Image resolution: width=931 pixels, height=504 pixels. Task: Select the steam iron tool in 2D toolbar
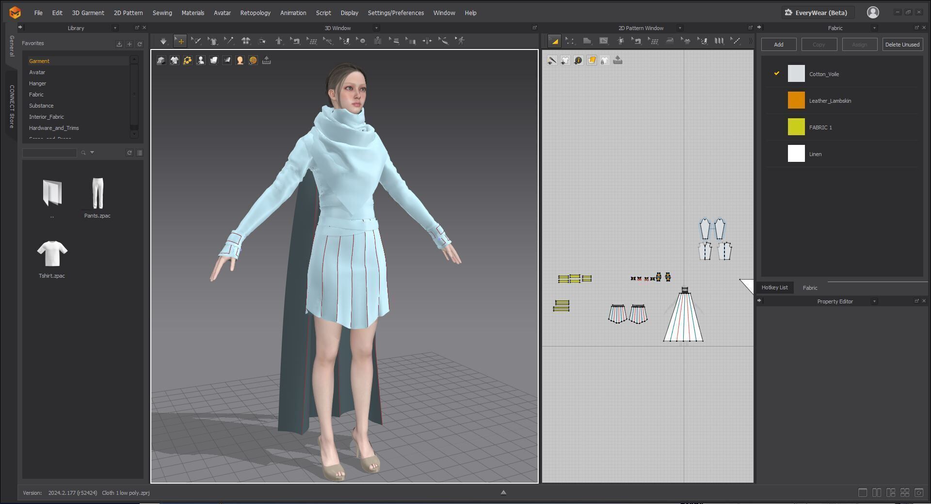(670, 41)
